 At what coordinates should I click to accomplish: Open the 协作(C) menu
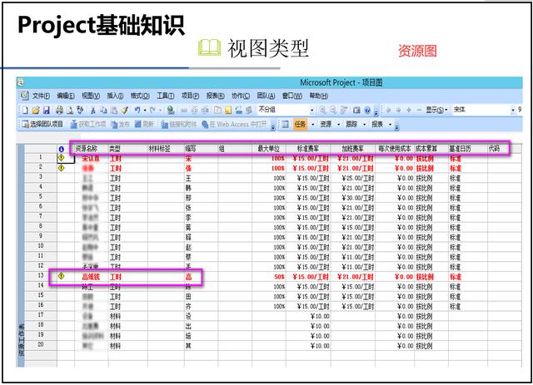tap(241, 96)
